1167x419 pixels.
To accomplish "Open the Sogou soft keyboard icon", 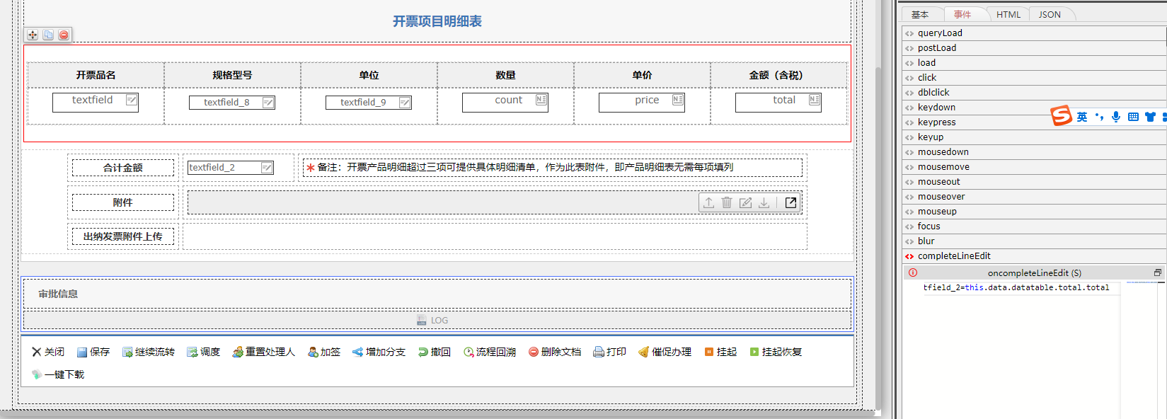I will click(x=1133, y=117).
